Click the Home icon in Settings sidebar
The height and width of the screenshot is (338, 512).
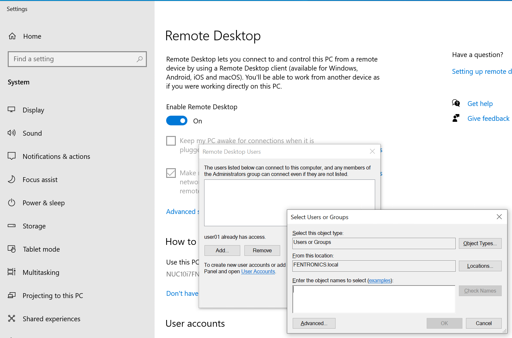(x=12, y=36)
